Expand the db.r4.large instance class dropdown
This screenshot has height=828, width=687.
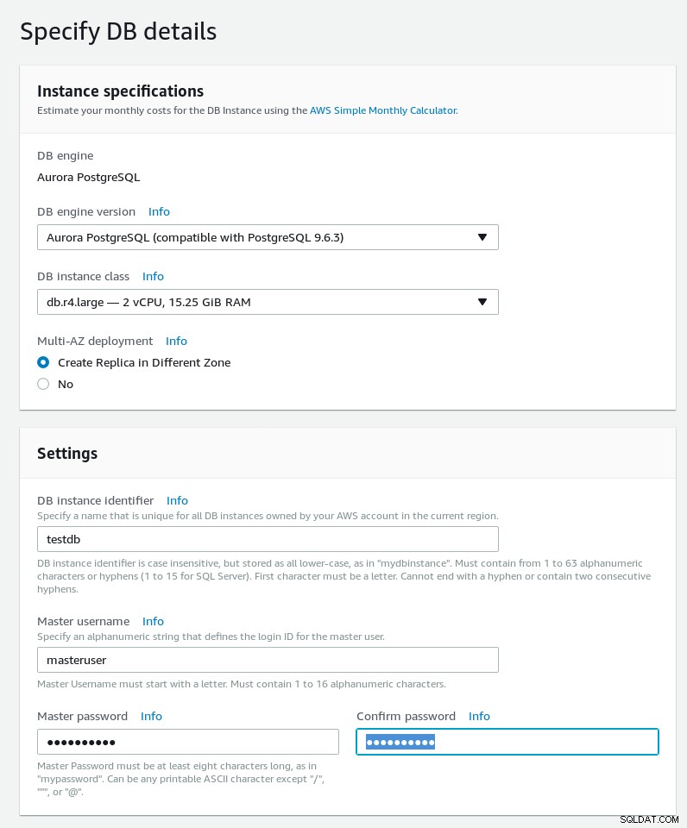(x=268, y=302)
